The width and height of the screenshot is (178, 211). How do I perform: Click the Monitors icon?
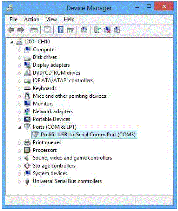point(27,104)
